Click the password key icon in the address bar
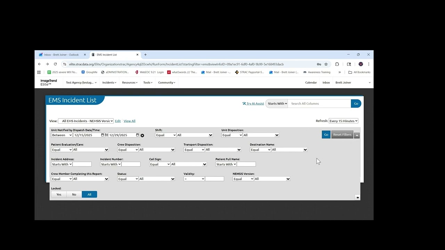 click(x=319, y=64)
